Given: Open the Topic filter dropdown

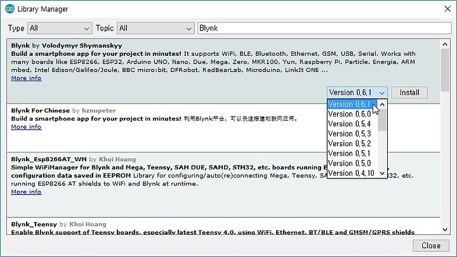Looking at the screenshot, I should pos(156,29).
